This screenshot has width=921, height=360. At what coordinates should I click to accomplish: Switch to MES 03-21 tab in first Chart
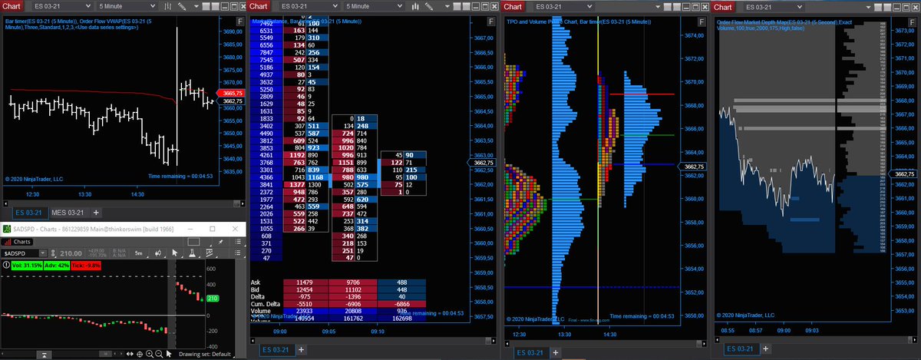(68, 212)
